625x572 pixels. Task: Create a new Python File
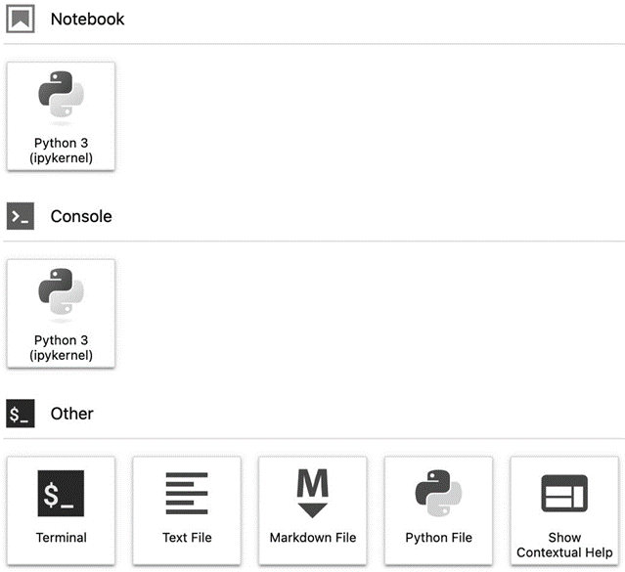438,510
